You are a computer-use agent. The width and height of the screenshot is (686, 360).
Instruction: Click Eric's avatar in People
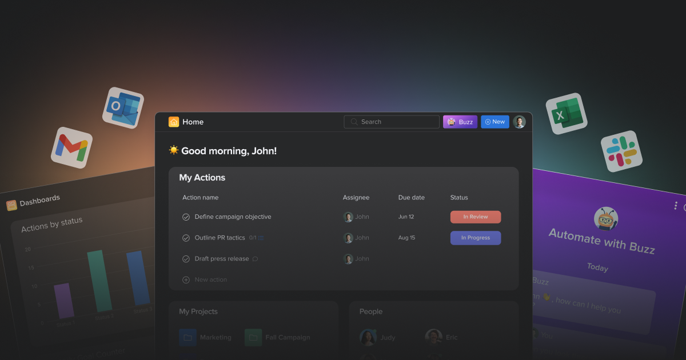click(434, 338)
